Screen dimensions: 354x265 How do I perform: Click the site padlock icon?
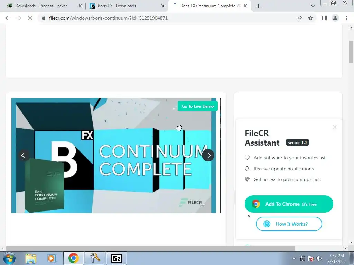44,18
